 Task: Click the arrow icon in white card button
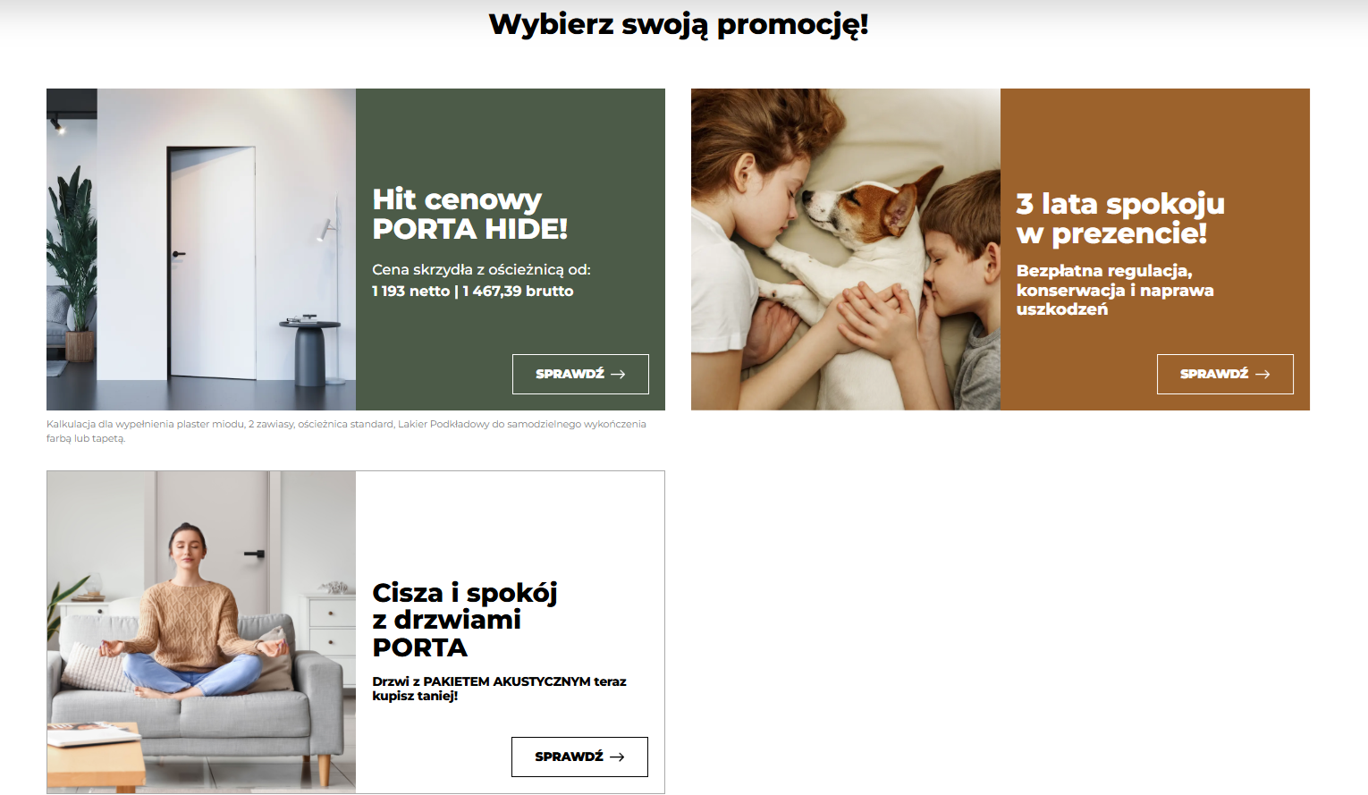point(617,757)
